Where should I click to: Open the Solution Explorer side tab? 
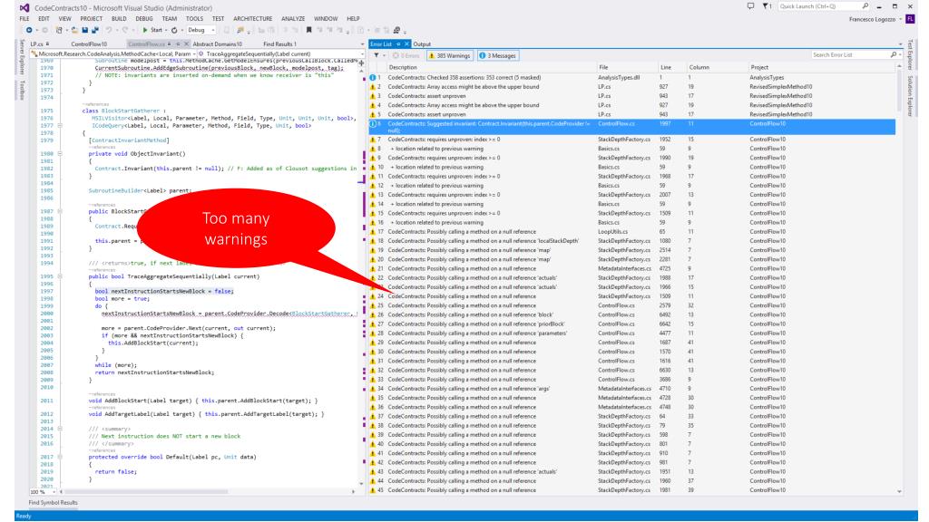coord(911,96)
